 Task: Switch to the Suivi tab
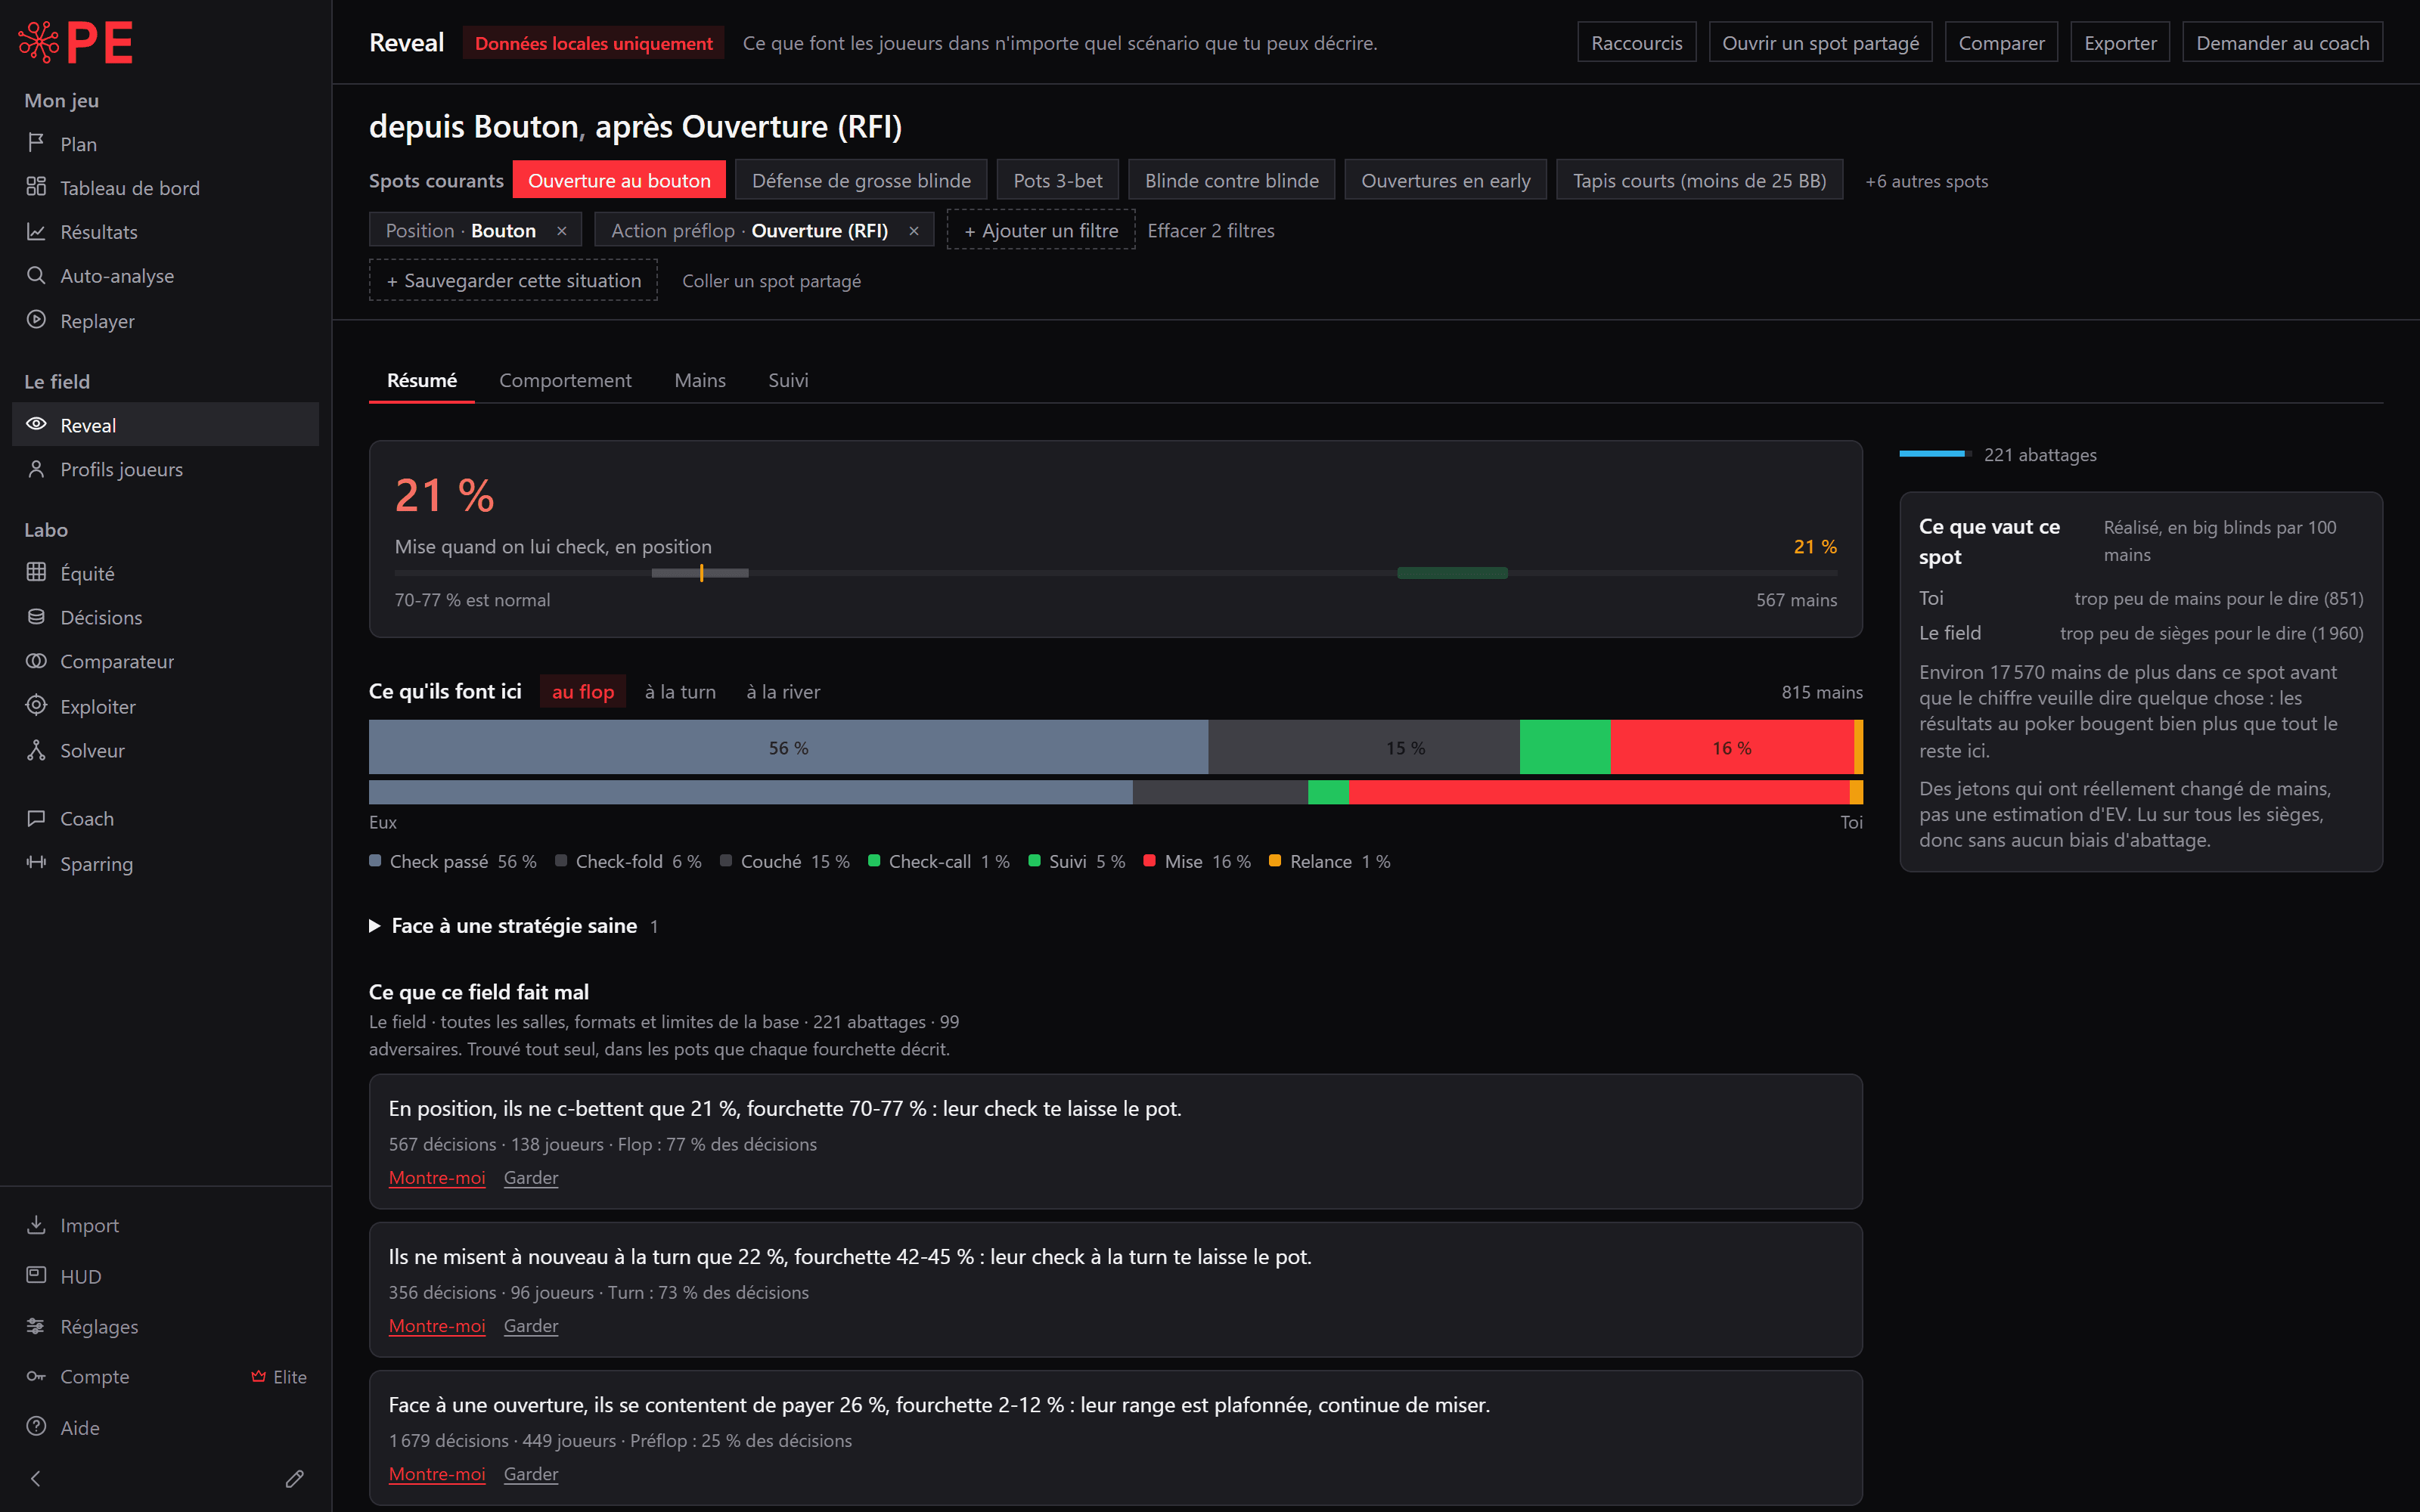(x=788, y=380)
